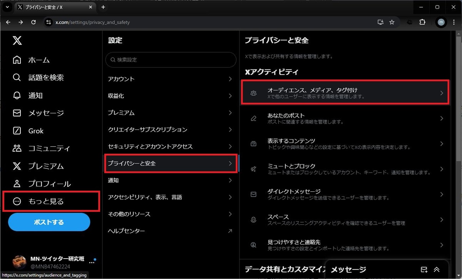The height and width of the screenshot is (279, 462).
Task: Open コミュニティ in left navigation
Action: point(49,148)
